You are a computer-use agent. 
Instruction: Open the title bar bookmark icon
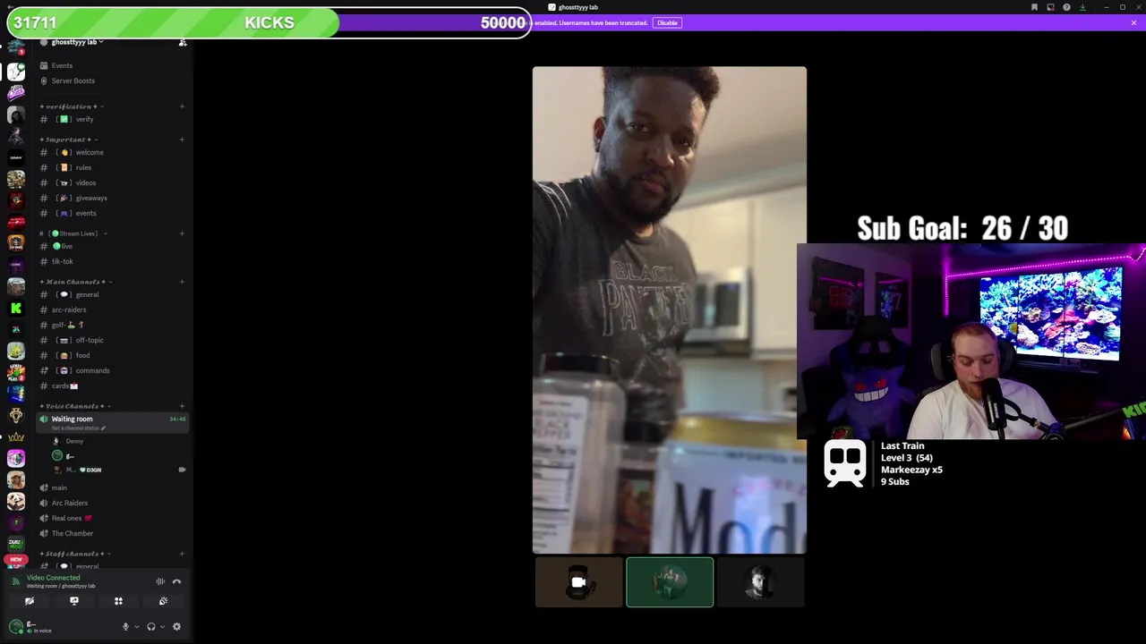point(1034,7)
